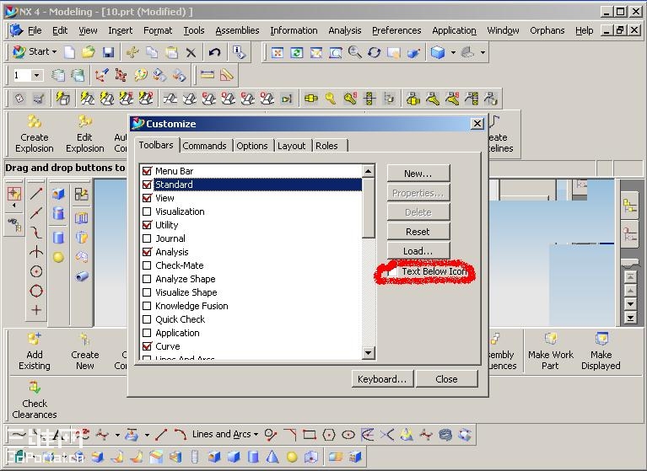647x471 pixels.
Task: Select the Point plus tool in left toolbar
Action: pos(36,310)
